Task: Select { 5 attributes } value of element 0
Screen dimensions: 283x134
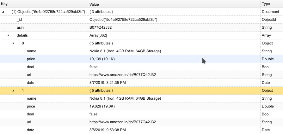Action: pyautogui.click(x=101, y=43)
